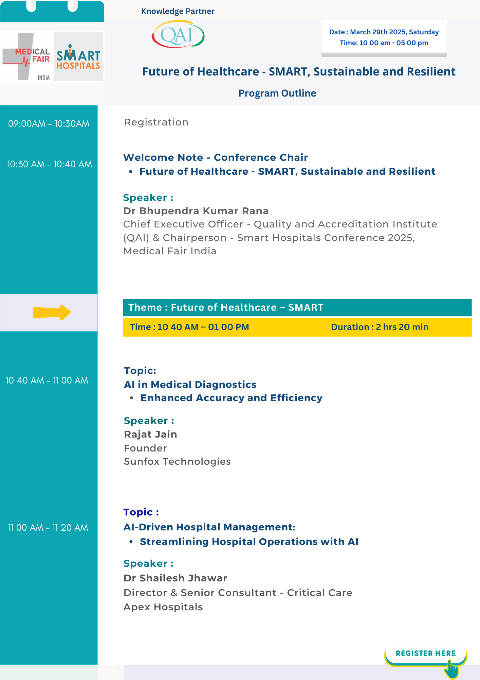Click the AI in Medical Diagnostics topic
This screenshot has height=680, width=480.
190,385
